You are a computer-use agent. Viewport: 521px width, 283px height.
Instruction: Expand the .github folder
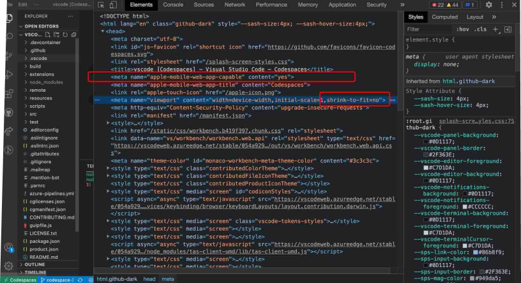[38, 50]
